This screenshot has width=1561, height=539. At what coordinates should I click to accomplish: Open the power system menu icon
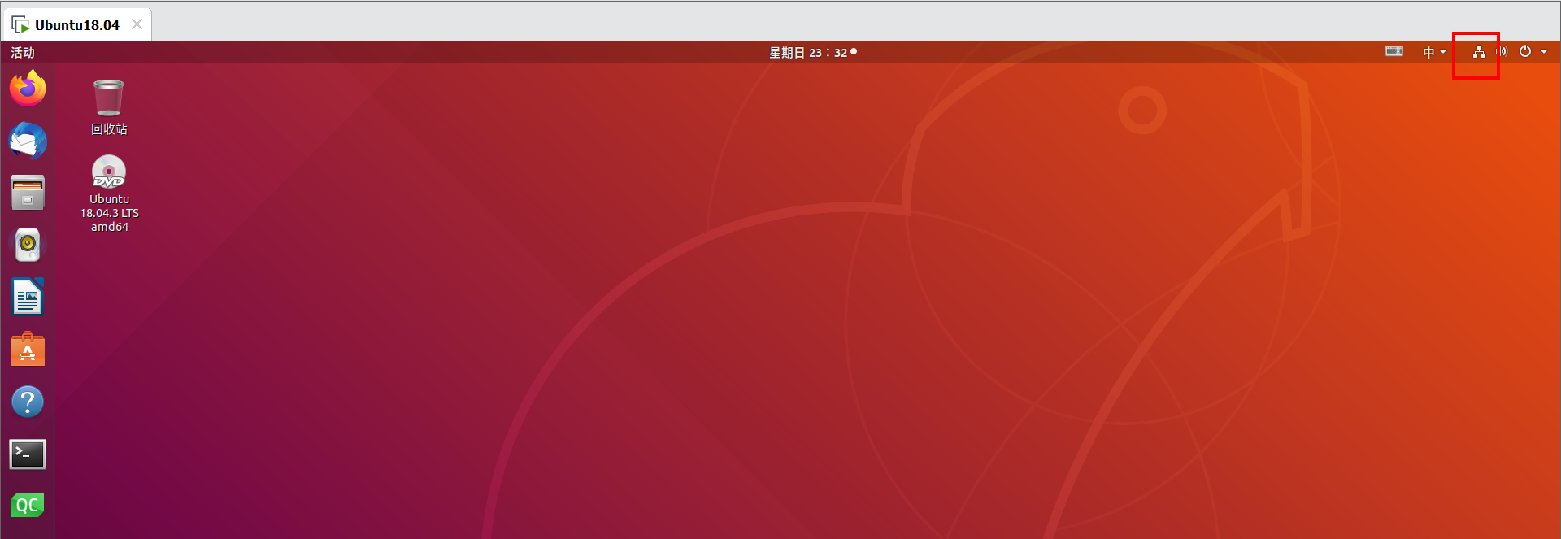pos(1525,52)
